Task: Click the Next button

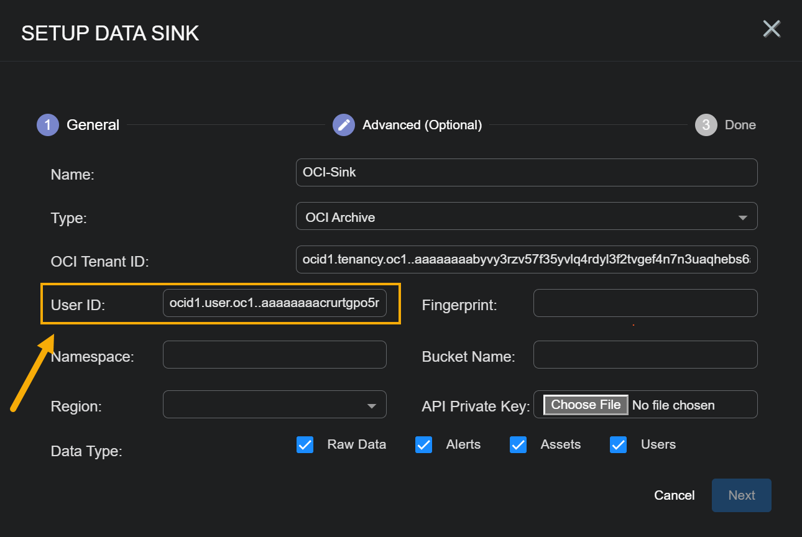Action: (741, 495)
